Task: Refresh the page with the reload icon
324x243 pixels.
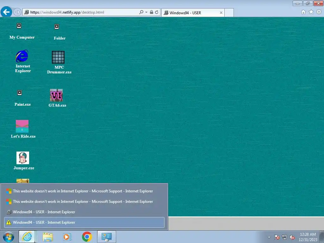Action: [157, 12]
